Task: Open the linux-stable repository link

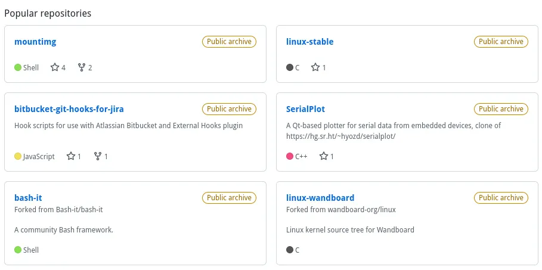Action: click(309, 42)
